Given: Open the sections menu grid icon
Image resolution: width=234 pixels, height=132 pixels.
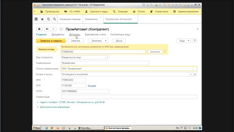Looking at the screenshot, I should [x=36, y=19].
